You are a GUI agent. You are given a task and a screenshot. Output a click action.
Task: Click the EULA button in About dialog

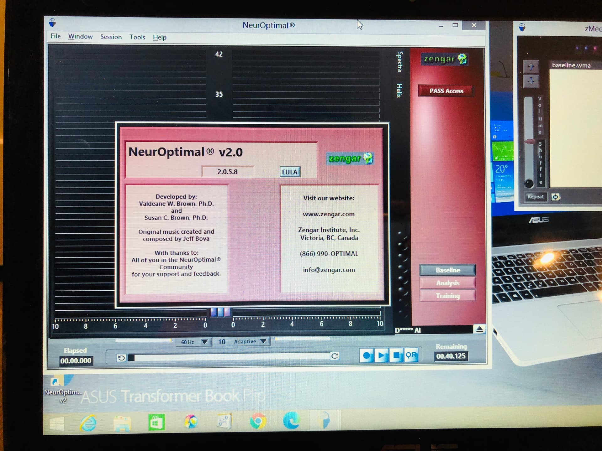(290, 172)
